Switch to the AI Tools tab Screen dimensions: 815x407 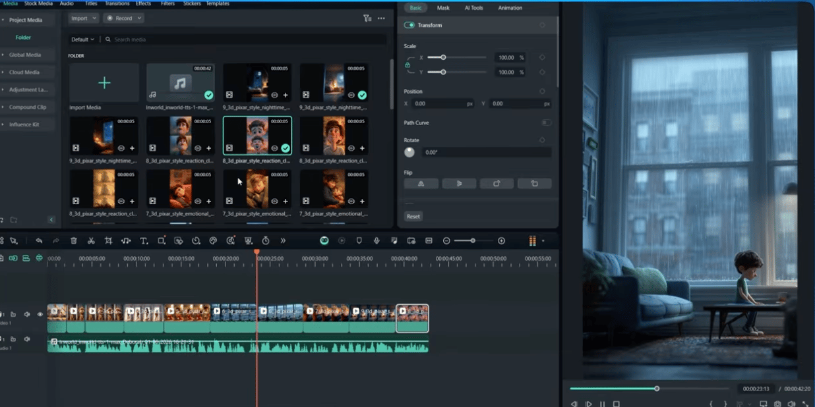point(473,8)
